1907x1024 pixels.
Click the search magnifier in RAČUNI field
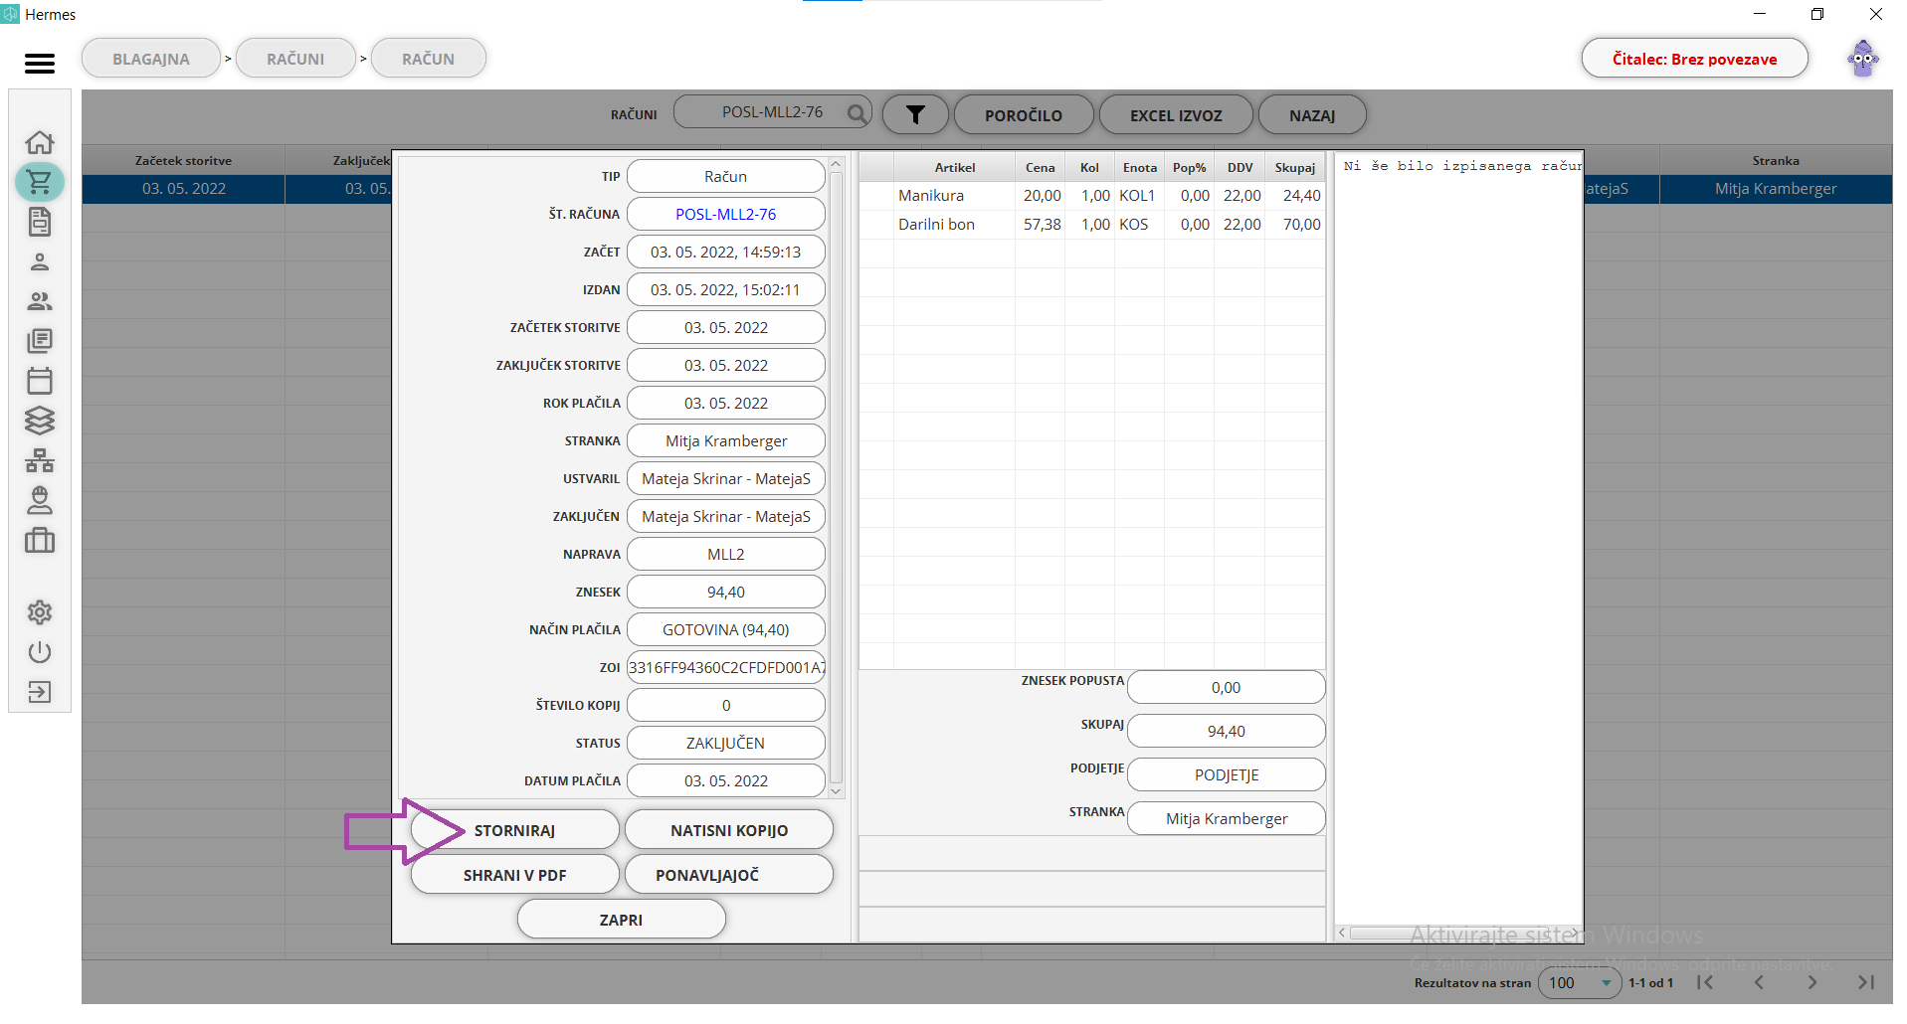click(x=857, y=113)
